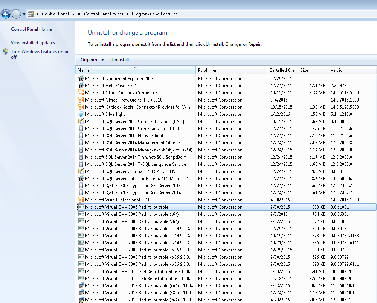Click SQL Server 2012 Native Client icon

click(81, 136)
